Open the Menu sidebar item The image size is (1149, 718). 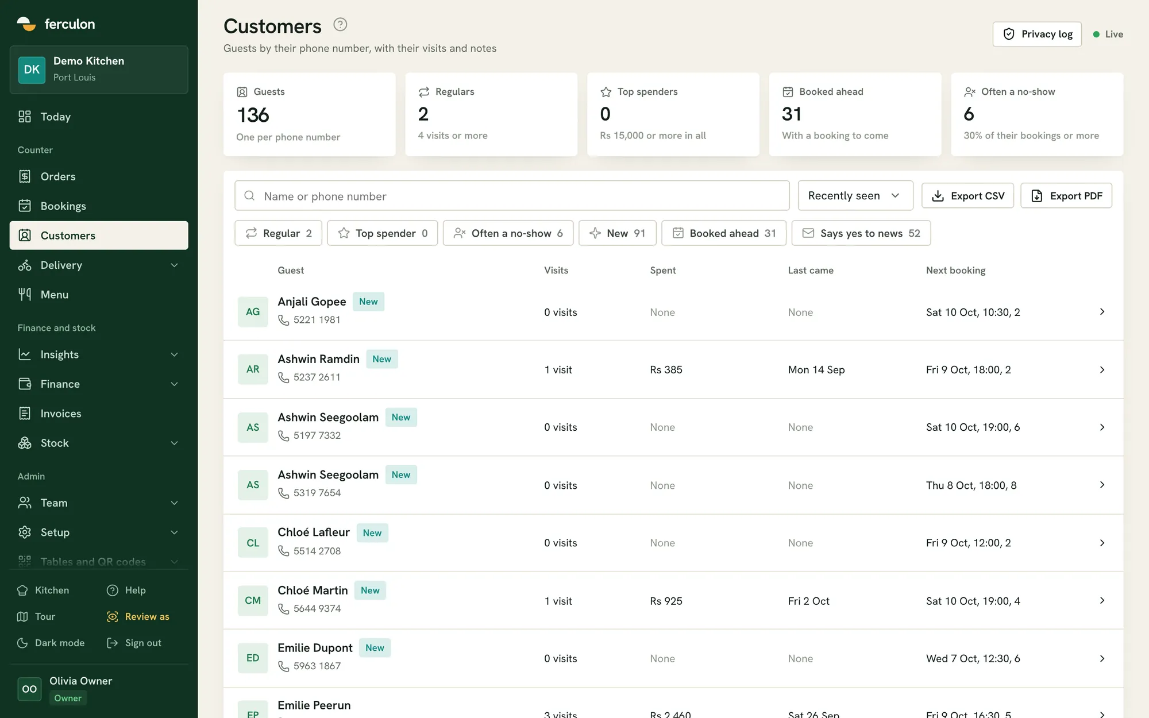pyautogui.click(x=99, y=295)
